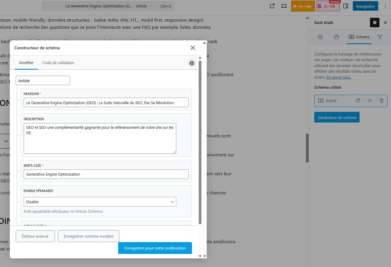Preview the Article schema with eye icon

tap(370, 101)
